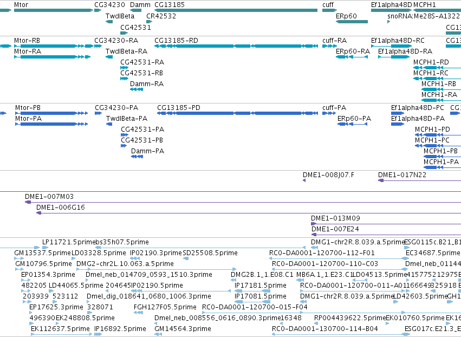
Task: Select the RC0-DA0001-120700-112-F01 label
Action: [x=322, y=253]
